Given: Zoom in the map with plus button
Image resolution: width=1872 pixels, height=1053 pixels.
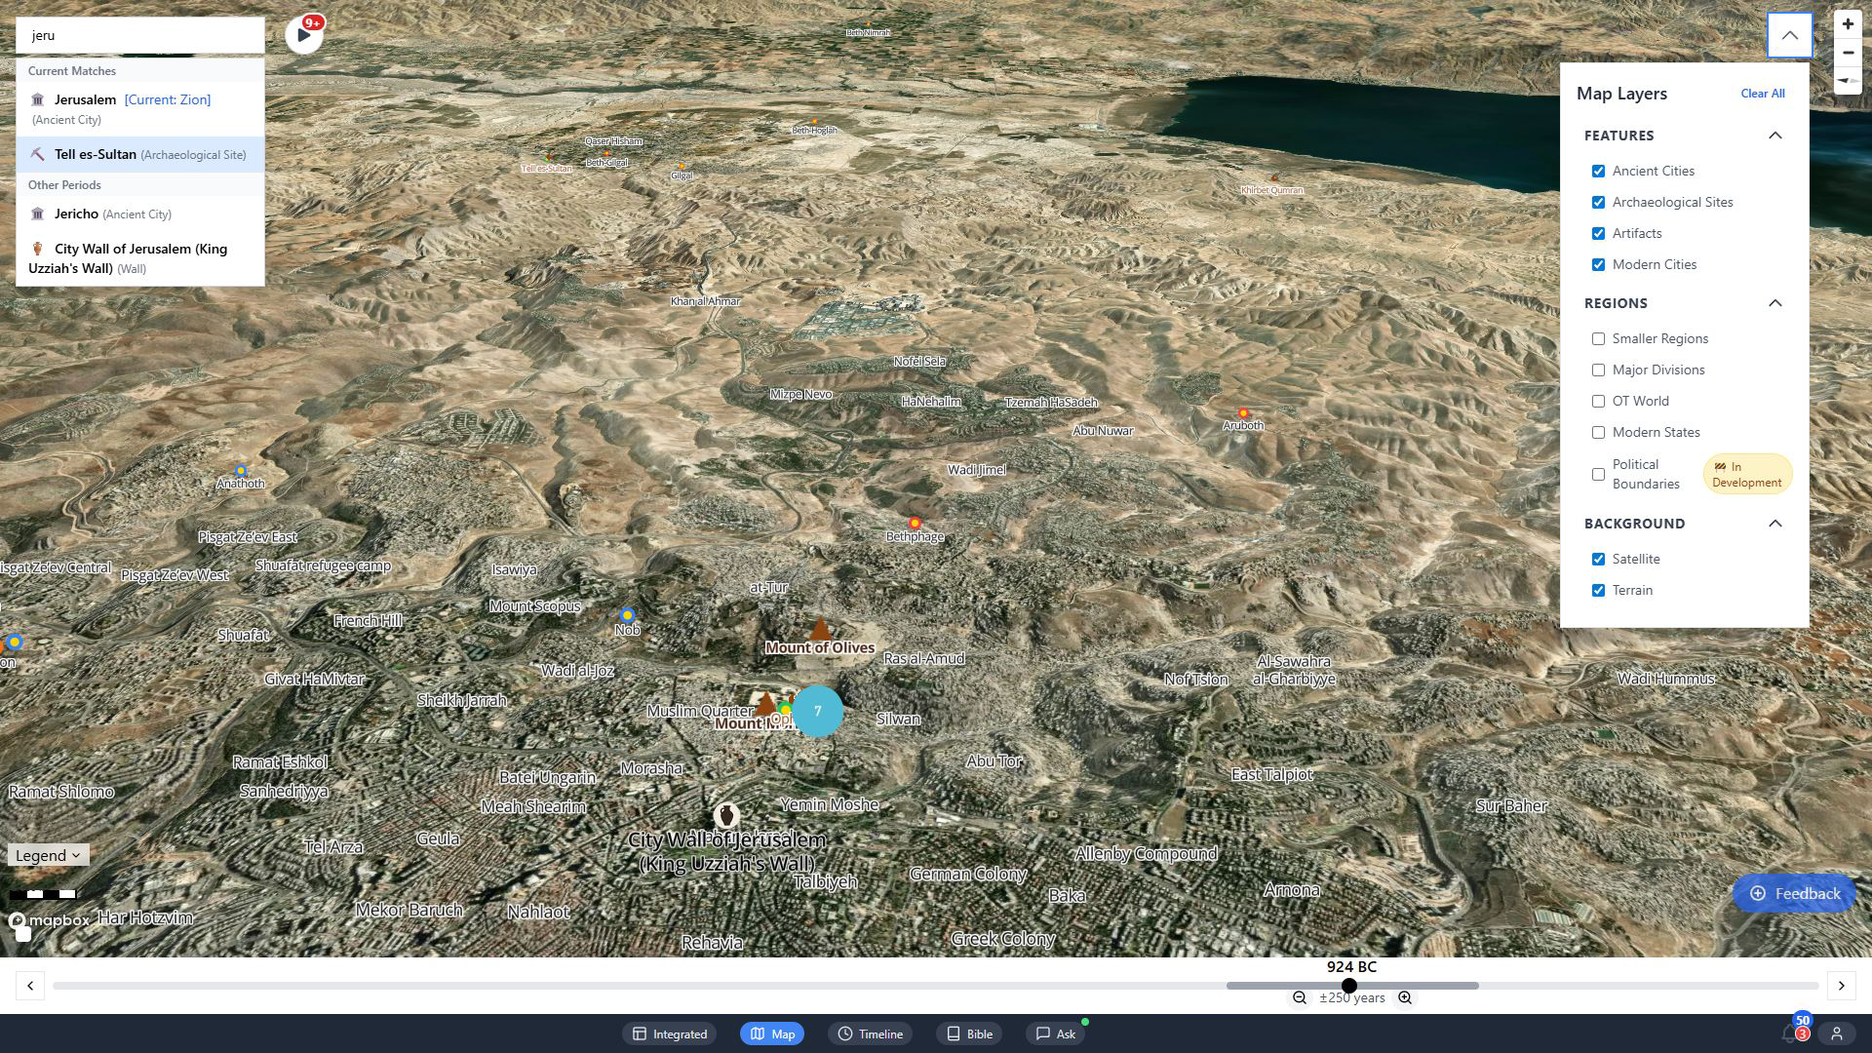Looking at the screenshot, I should coord(1847,24).
